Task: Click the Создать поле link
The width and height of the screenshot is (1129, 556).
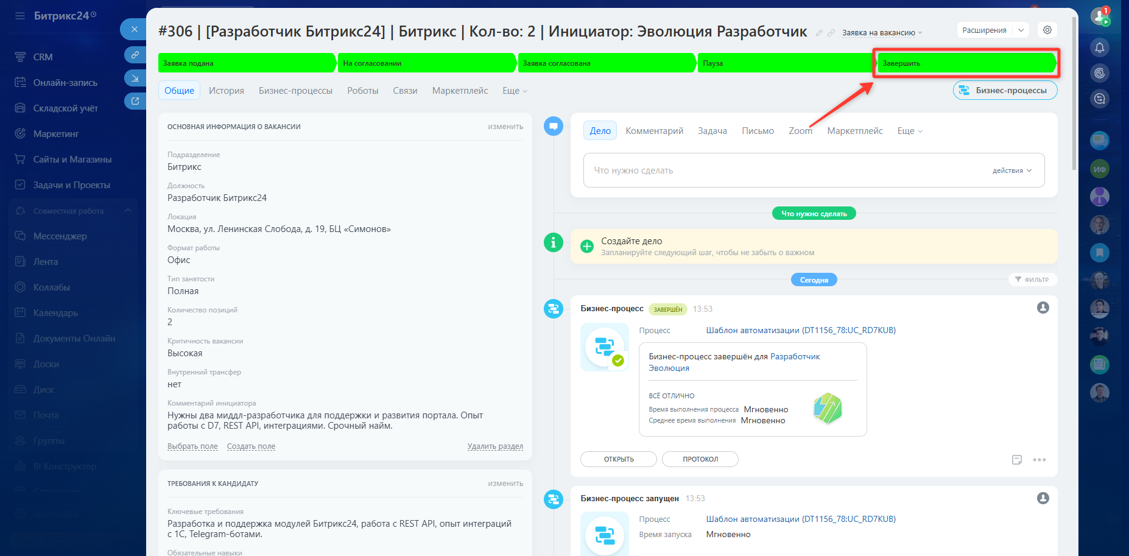Action: (251, 446)
